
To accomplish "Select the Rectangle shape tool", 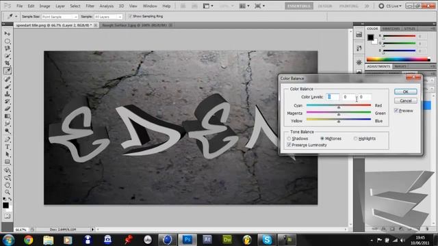I will point(8,162).
